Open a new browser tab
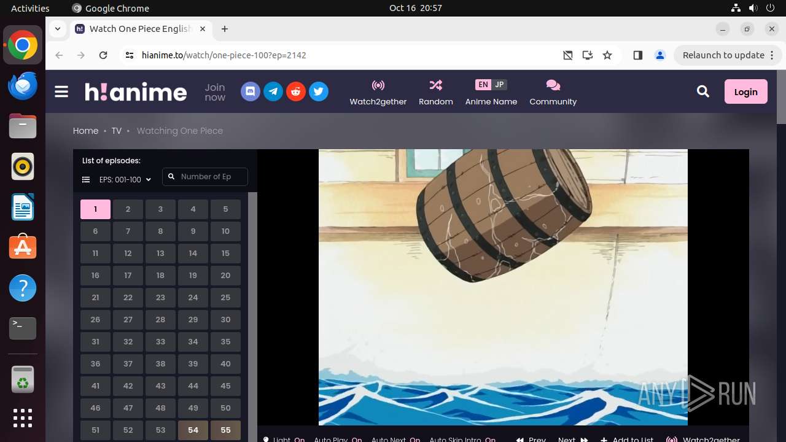 (225, 29)
